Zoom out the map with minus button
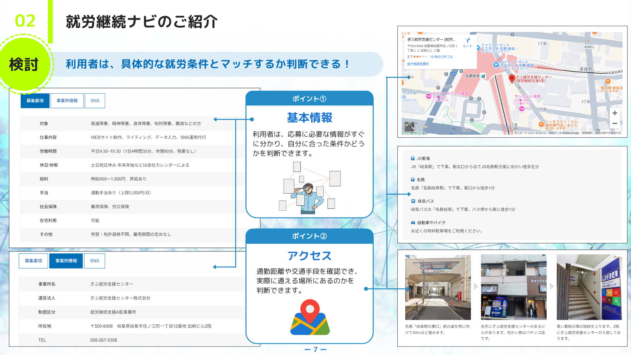The width and height of the screenshot is (631, 355). pyautogui.click(x=615, y=124)
